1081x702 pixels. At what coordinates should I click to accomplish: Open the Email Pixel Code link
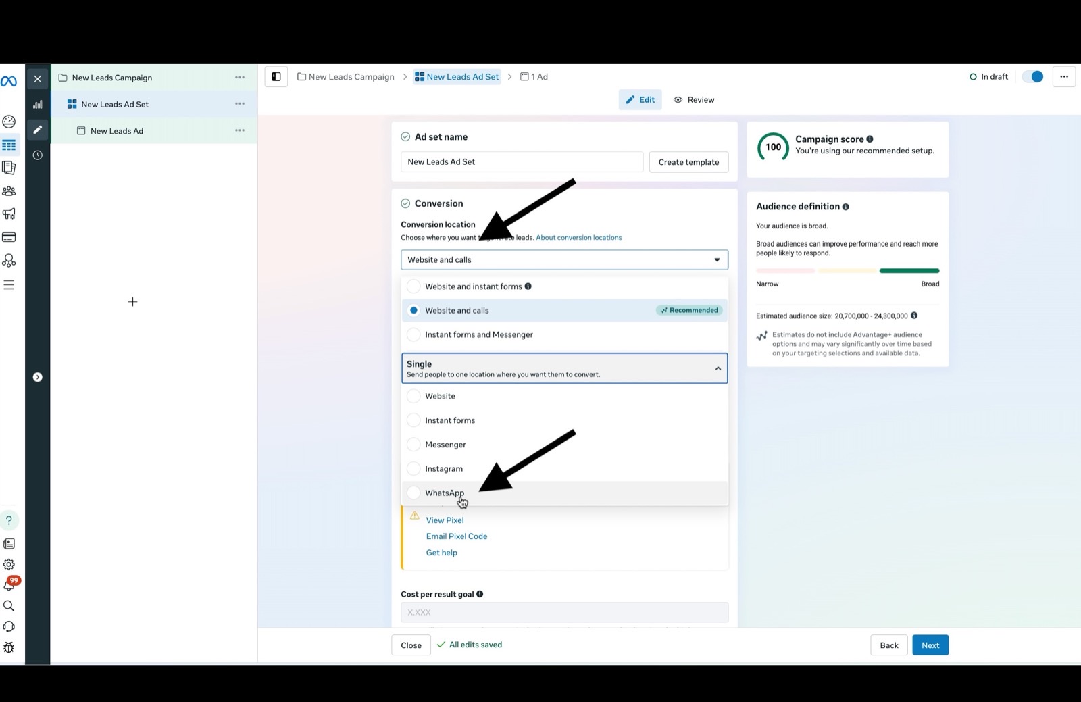(457, 536)
